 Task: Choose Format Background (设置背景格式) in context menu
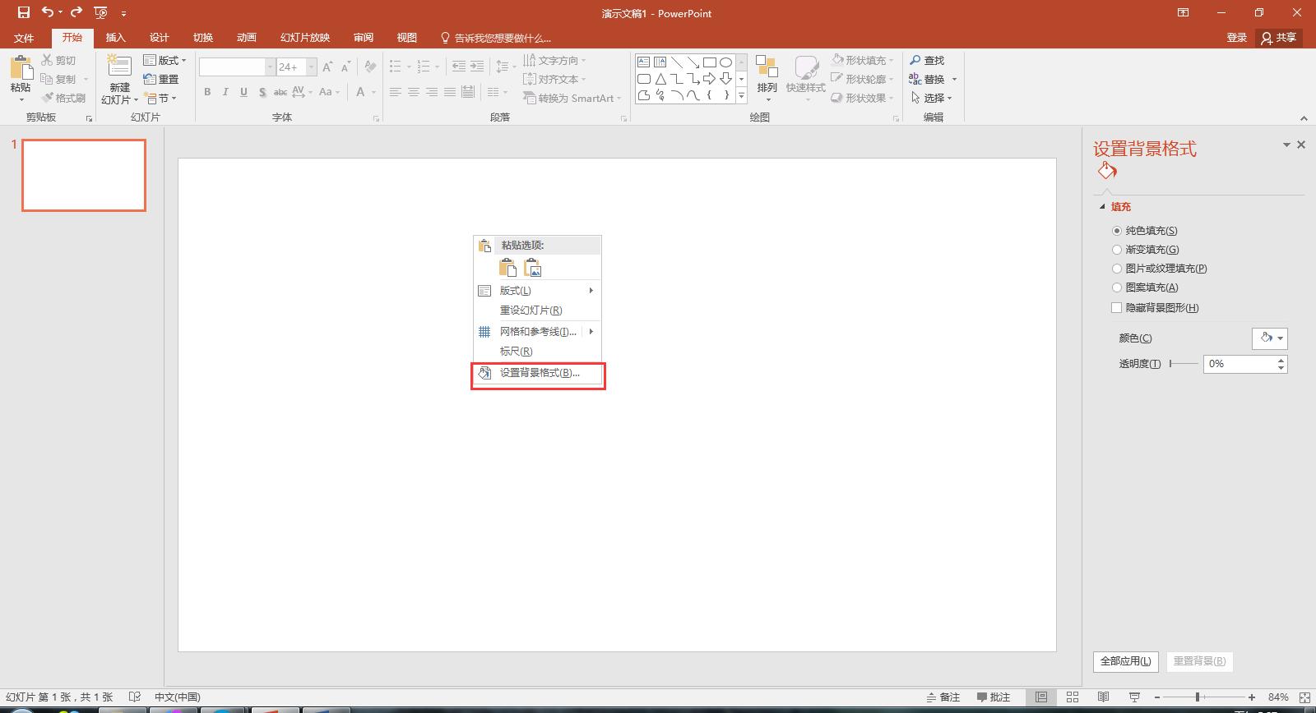tap(539, 373)
